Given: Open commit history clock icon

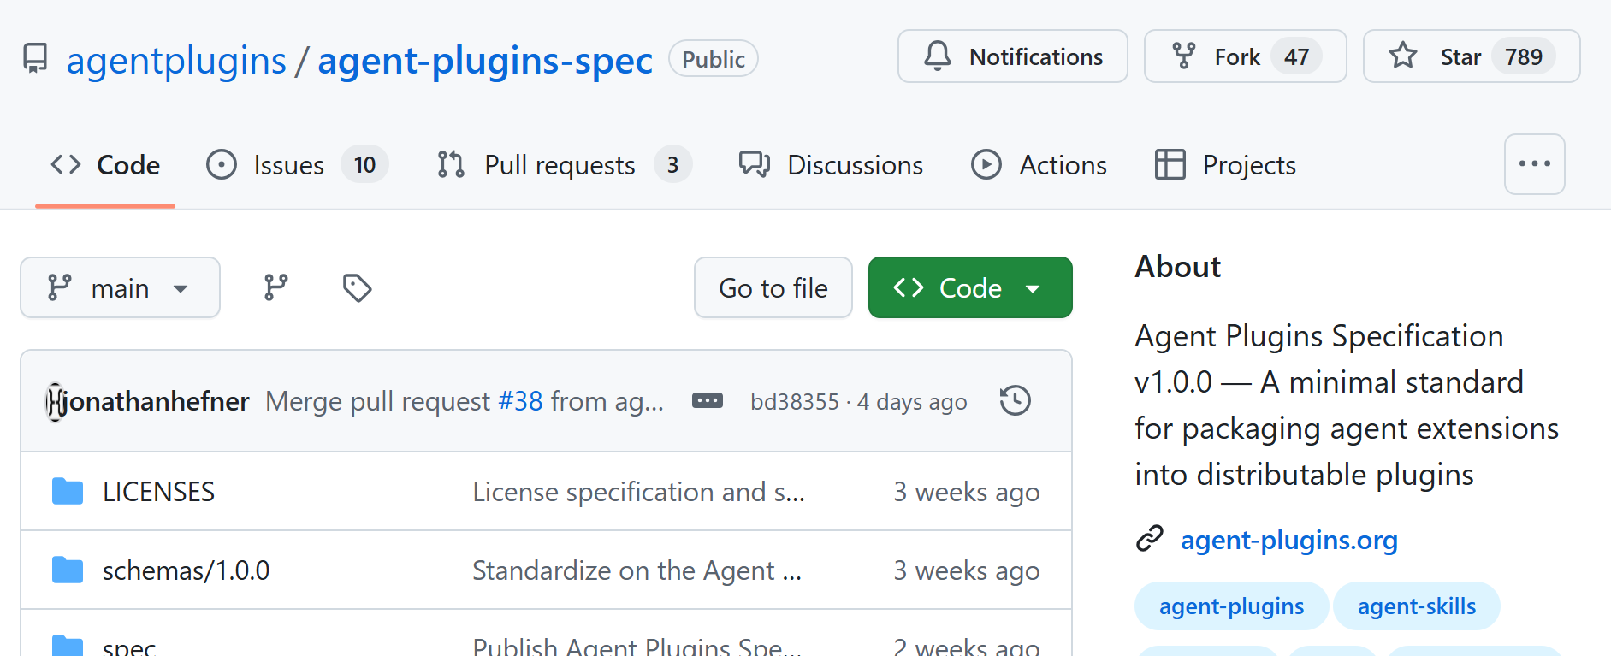Looking at the screenshot, I should (x=1016, y=401).
